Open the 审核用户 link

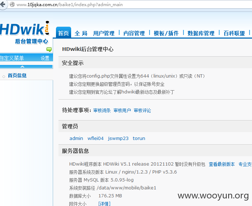pos(122,110)
